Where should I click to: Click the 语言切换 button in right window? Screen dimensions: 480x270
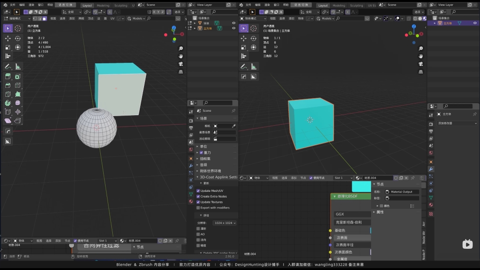click(301, 5)
